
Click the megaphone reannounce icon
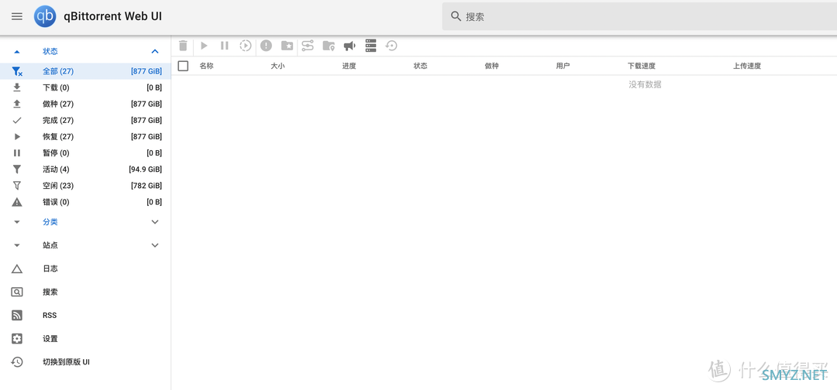[x=350, y=46]
